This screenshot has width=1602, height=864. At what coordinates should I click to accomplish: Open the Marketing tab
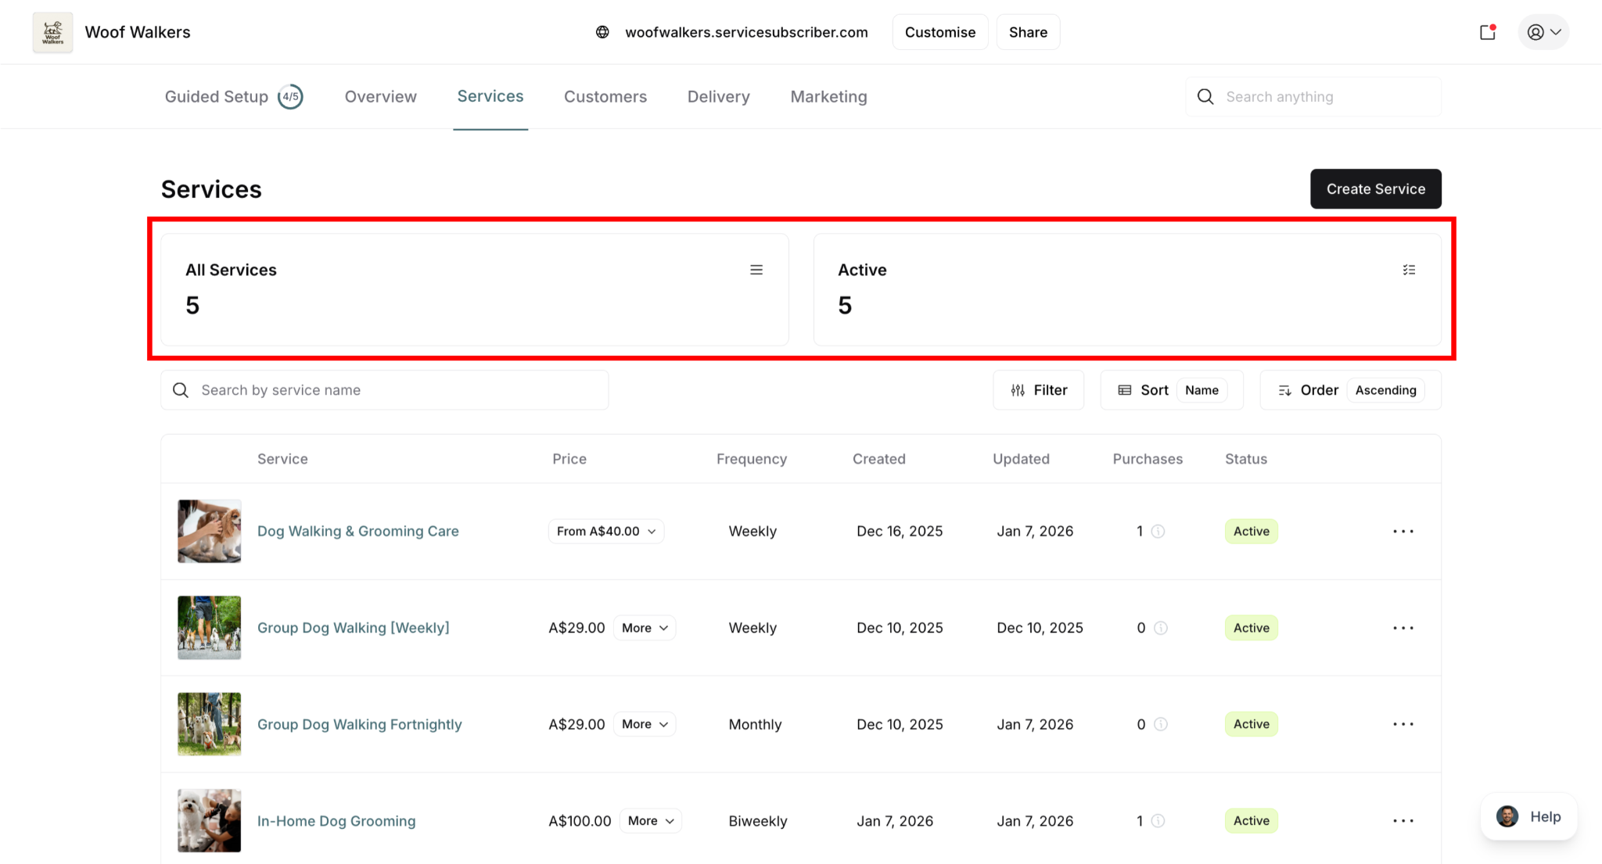tap(828, 97)
